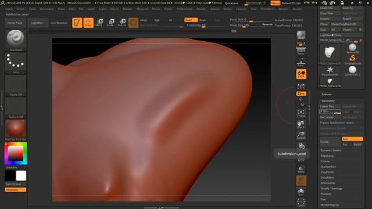The image size is (372, 209).
Task: Click the Frame view button
Action: pos(301,113)
